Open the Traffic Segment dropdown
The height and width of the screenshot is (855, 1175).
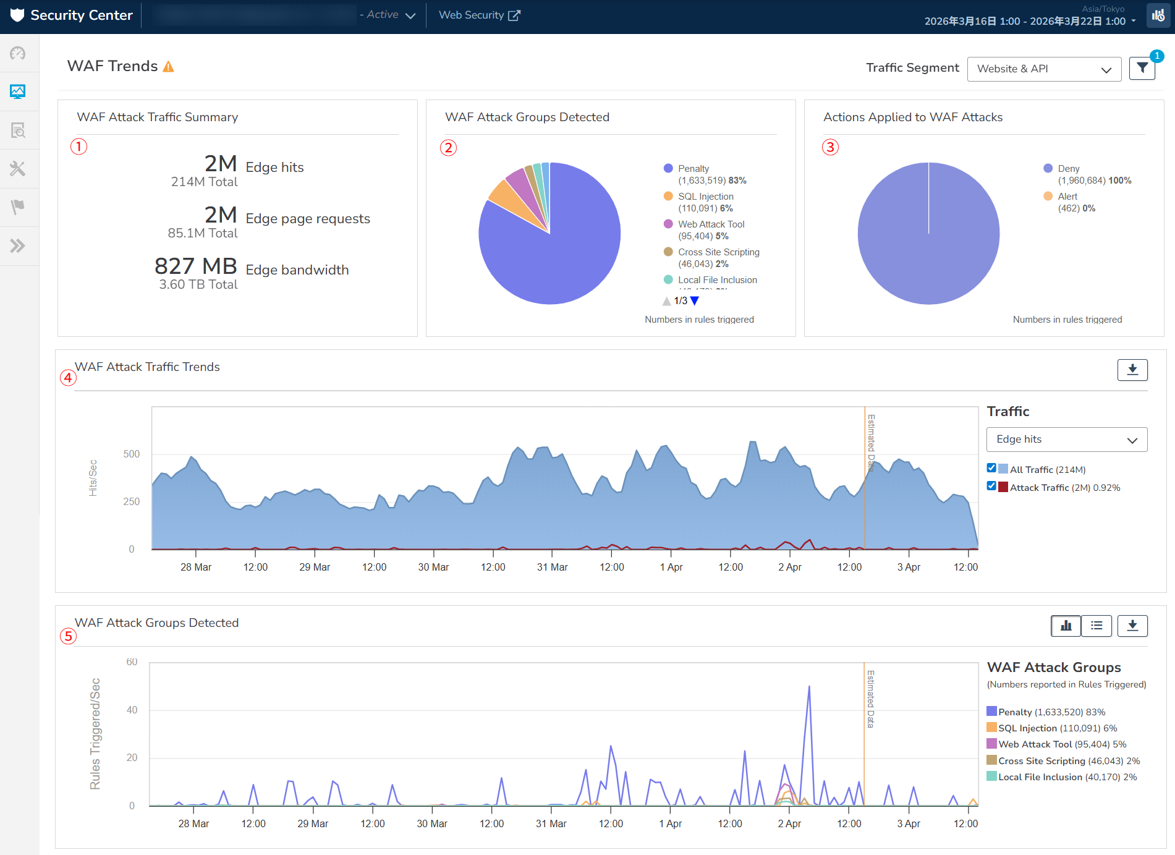tap(1043, 69)
